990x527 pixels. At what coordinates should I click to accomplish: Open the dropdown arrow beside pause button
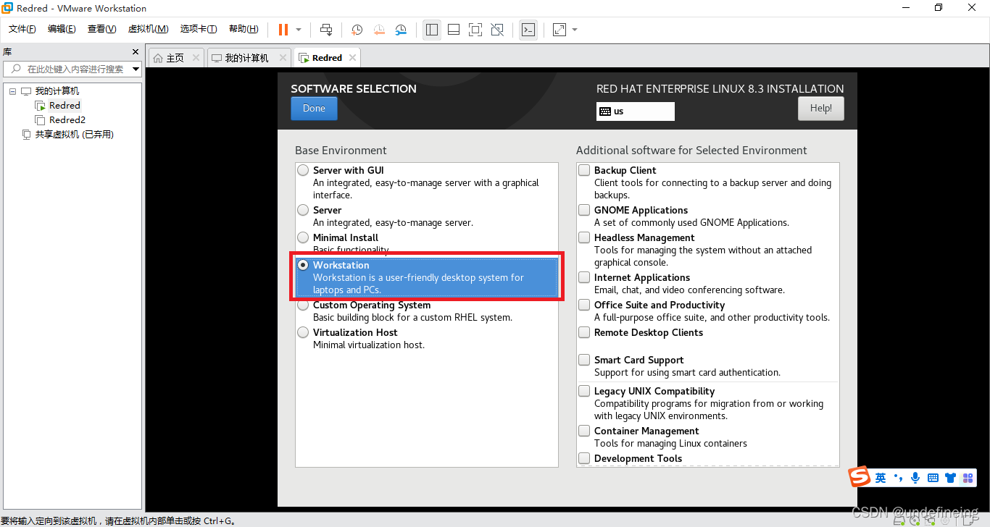pos(299,30)
